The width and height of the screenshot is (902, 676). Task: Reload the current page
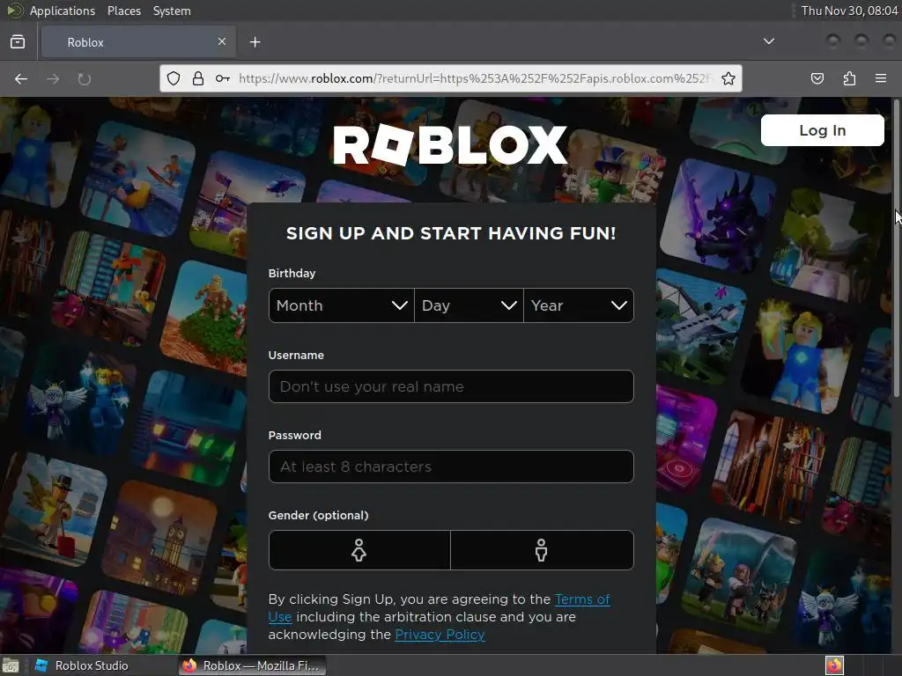[85, 78]
